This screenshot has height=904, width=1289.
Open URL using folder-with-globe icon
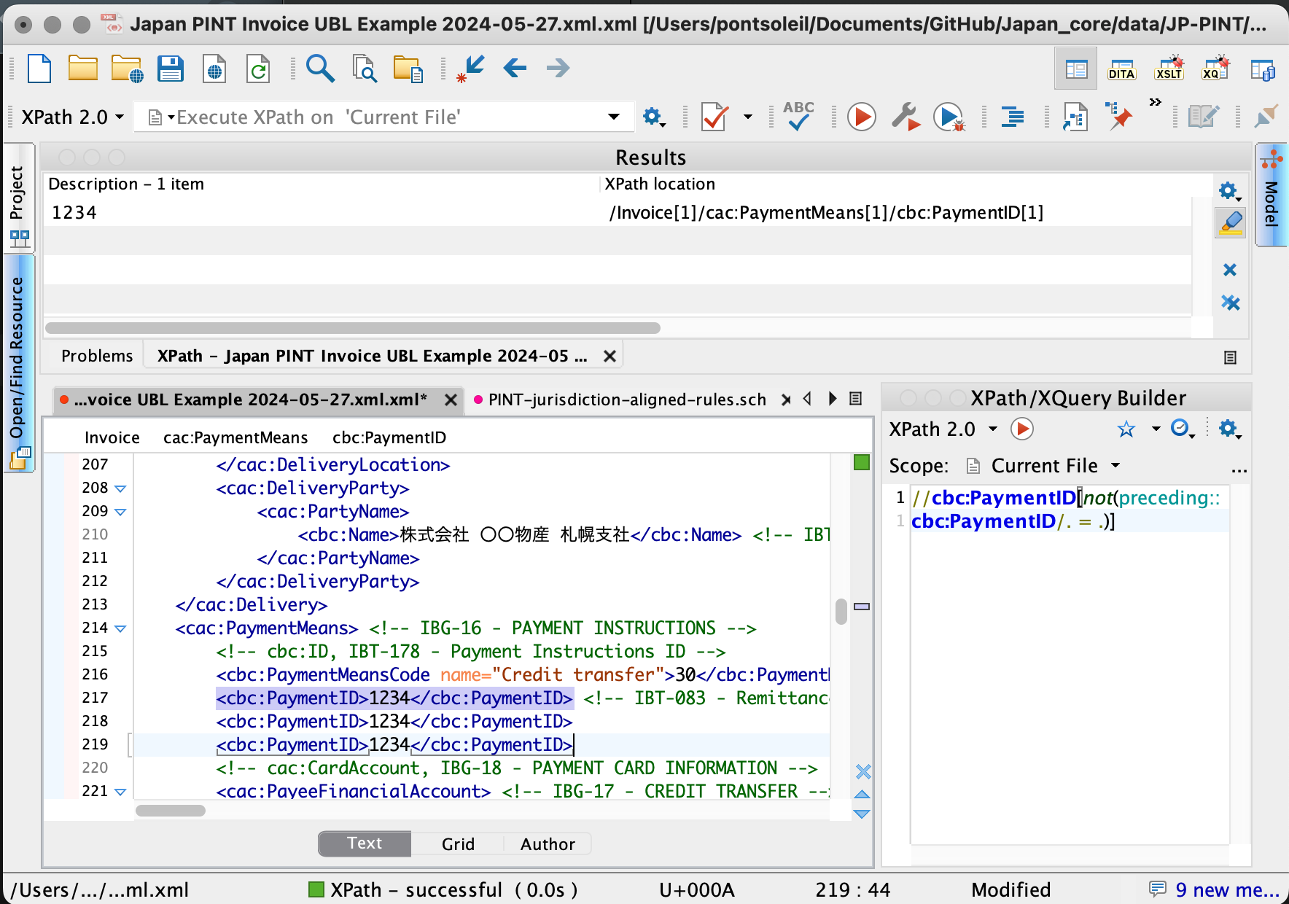127,69
